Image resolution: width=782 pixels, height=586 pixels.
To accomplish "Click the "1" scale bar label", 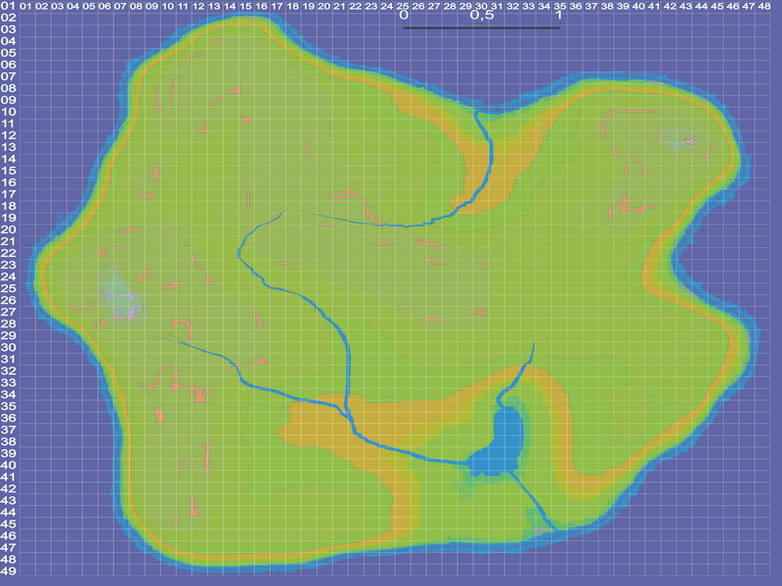I will 558,17.
